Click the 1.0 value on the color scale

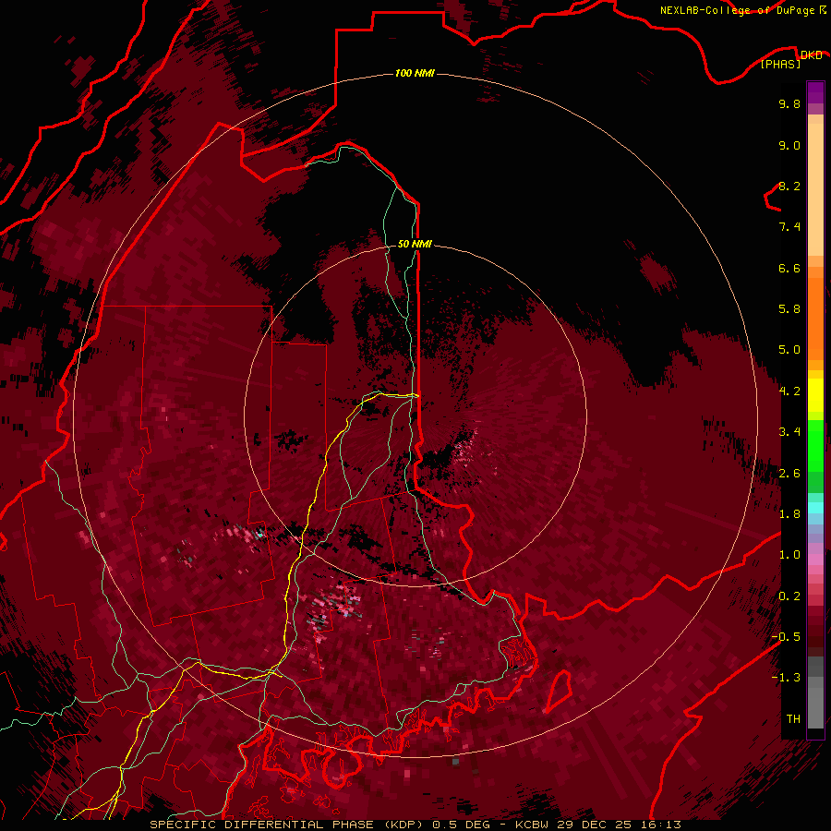(789, 555)
